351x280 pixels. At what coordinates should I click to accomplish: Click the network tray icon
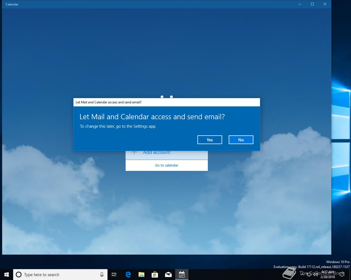click(309, 275)
